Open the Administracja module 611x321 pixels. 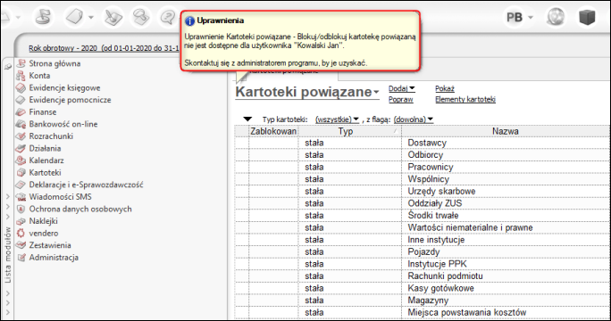coord(54,257)
